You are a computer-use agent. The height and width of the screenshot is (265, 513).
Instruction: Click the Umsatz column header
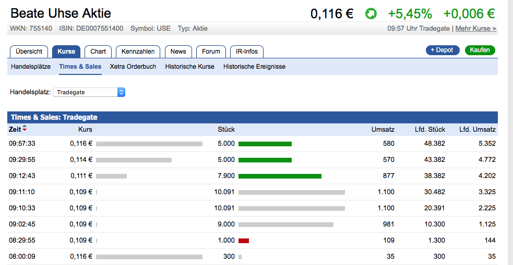click(383, 129)
